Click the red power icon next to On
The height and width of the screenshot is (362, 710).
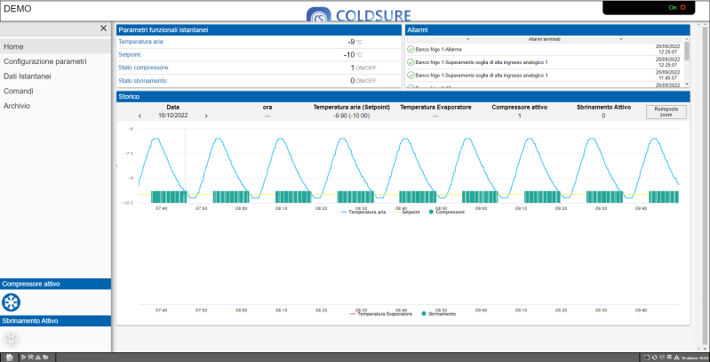point(683,7)
